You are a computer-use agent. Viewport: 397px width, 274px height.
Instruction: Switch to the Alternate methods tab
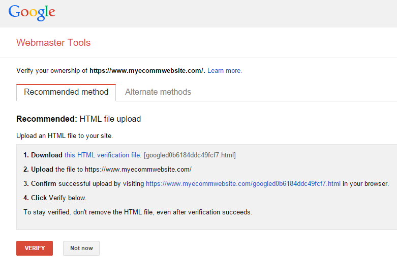(x=158, y=92)
